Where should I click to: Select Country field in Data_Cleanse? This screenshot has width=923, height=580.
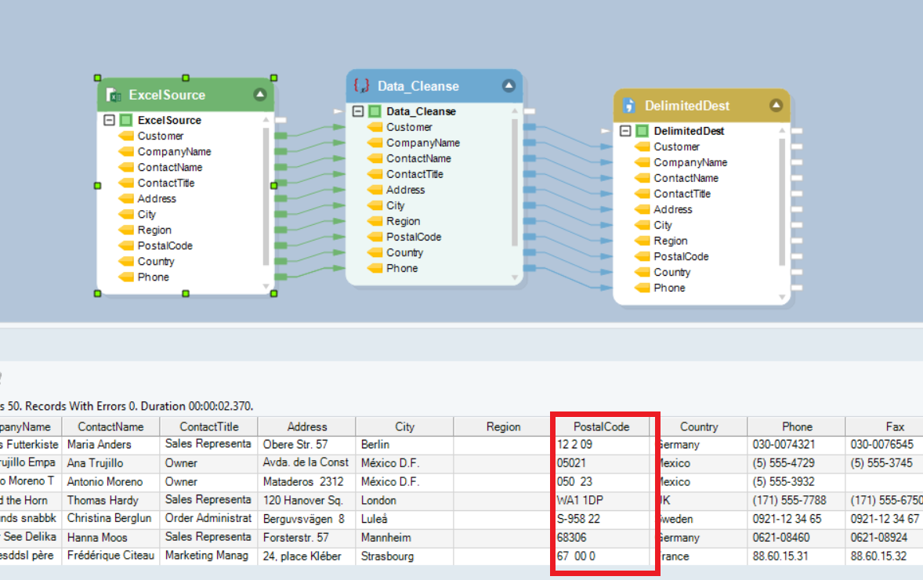[404, 252]
